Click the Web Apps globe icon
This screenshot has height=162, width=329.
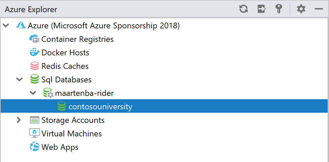pos(34,147)
